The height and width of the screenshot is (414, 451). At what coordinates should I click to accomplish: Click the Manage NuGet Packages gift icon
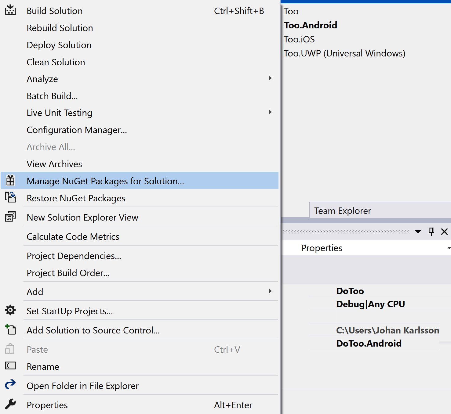(x=10, y=180)
